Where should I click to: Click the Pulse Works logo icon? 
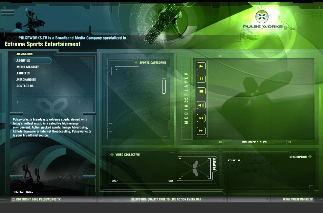pyautogui.click(x=262, y=17)
